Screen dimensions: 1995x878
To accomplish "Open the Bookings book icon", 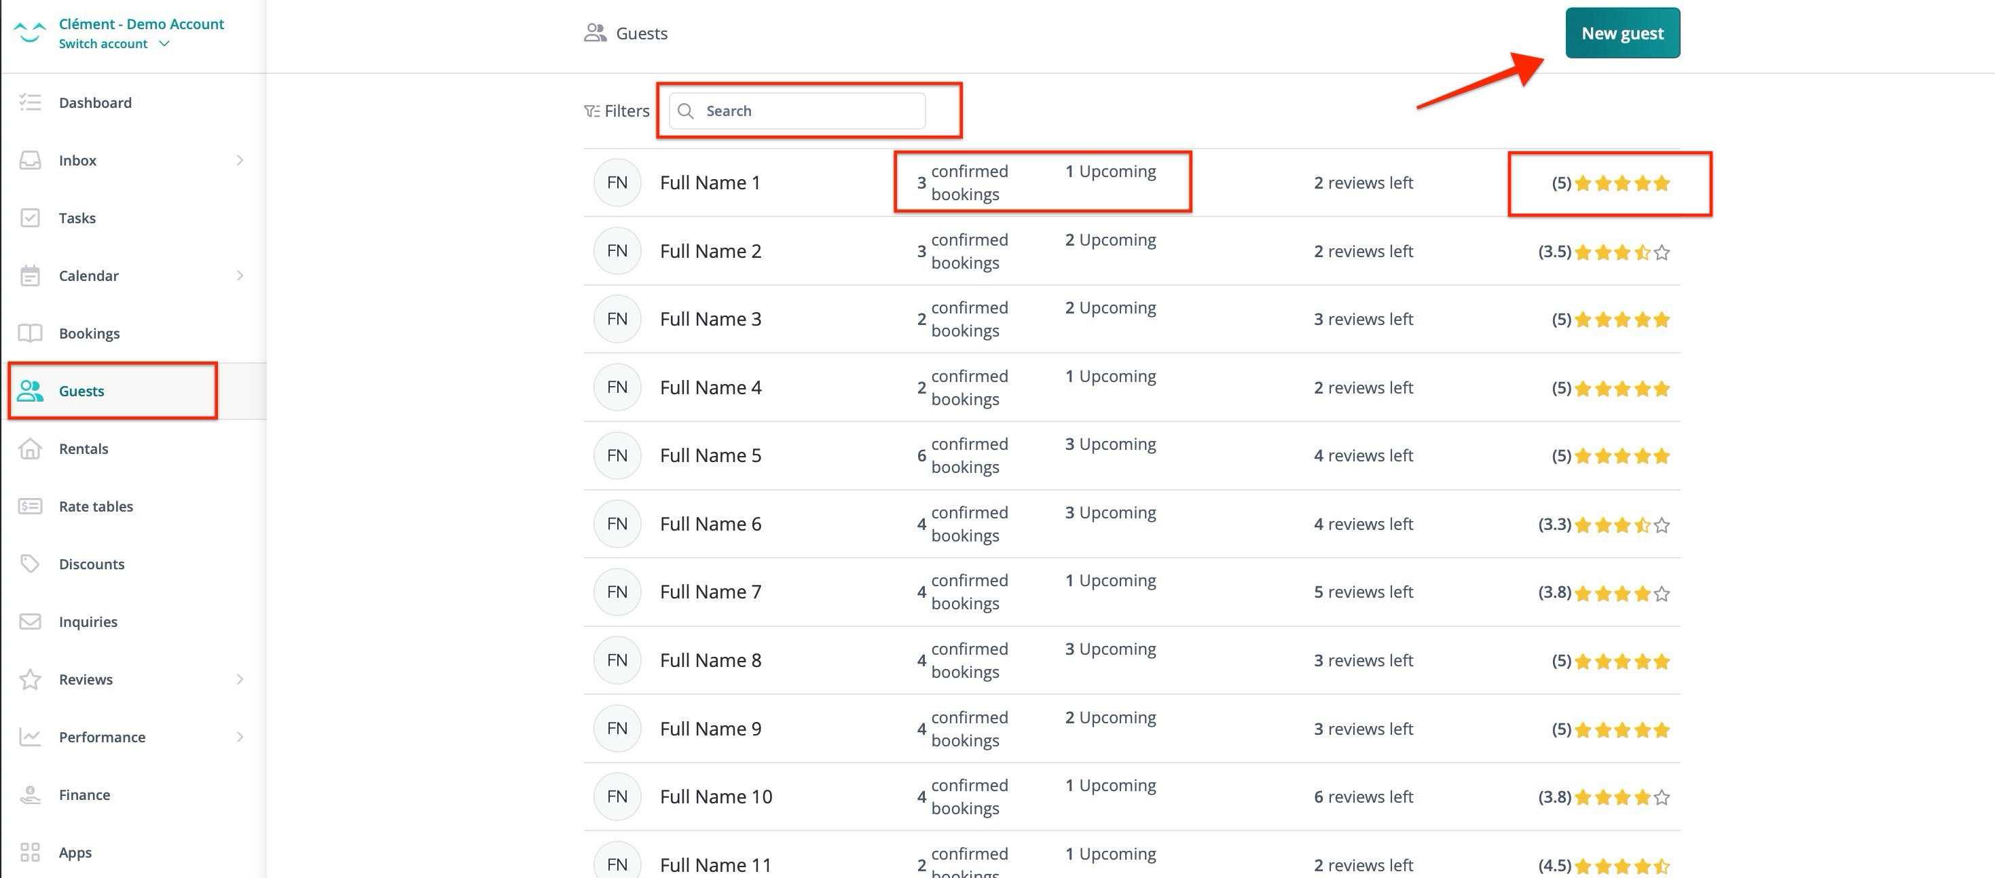I will 30,332.
